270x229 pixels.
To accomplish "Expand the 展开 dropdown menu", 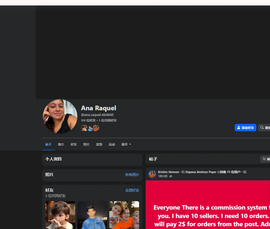I will 126,144.
